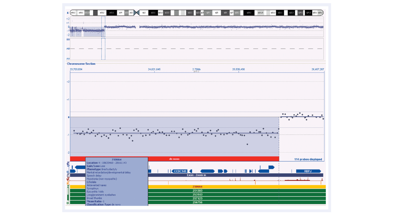Select chromosome band p14 on ideogram
Viewport: 396px width, 215px height.
[x=120, y=13]
